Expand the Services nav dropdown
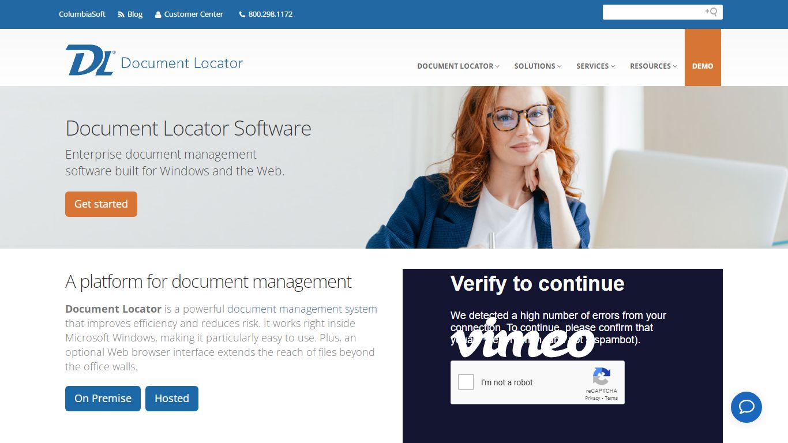Screen dimensions: 788x443 pyautogui.click(x=596, y=66)
